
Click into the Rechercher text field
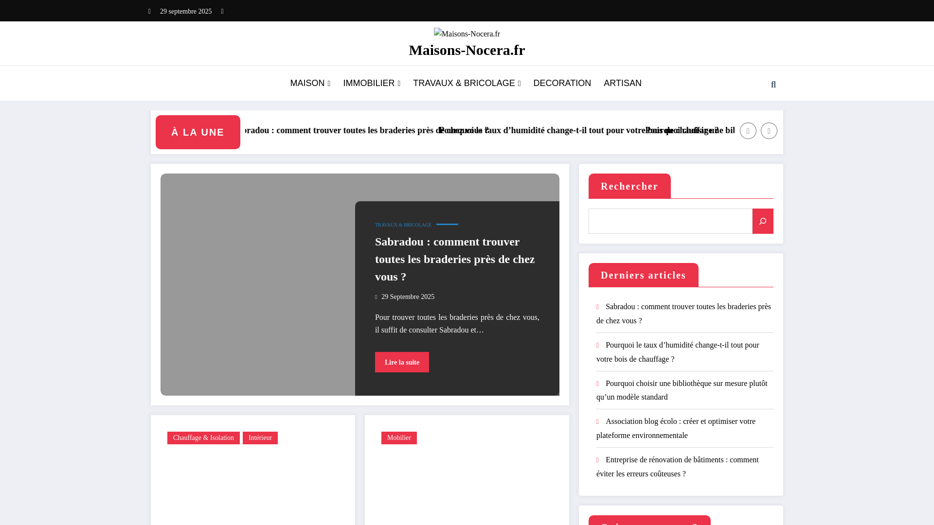[670, 221]
